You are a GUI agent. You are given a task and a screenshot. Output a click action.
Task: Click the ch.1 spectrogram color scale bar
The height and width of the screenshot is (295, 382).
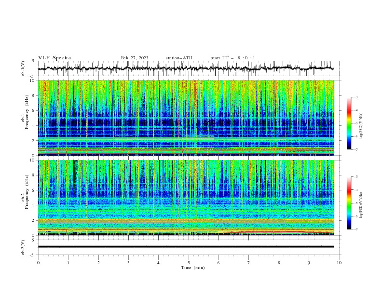(349, 123)
